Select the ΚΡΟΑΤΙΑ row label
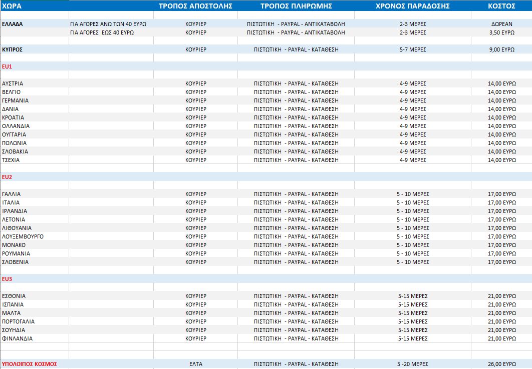This screenshot has width=532, height=369. click(x=13, y=117)
